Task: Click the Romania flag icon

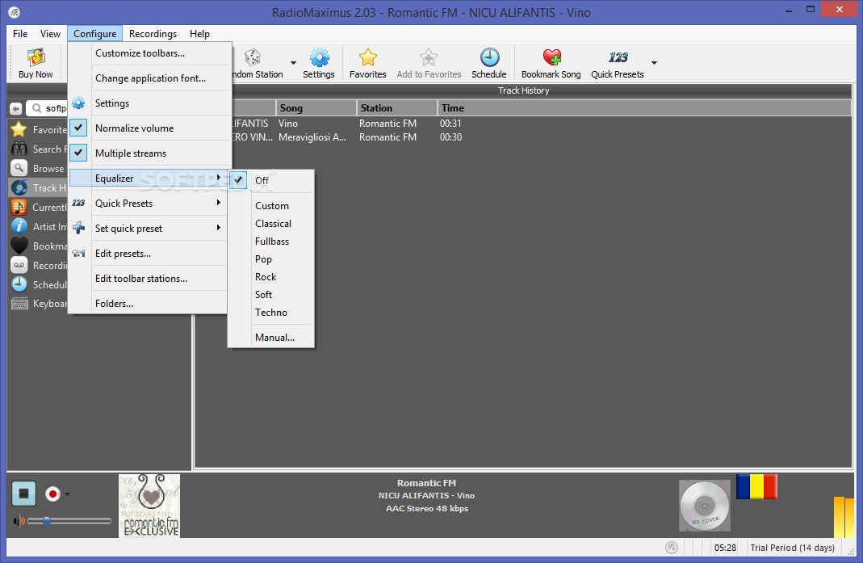Action: click(x=756, y=487)
